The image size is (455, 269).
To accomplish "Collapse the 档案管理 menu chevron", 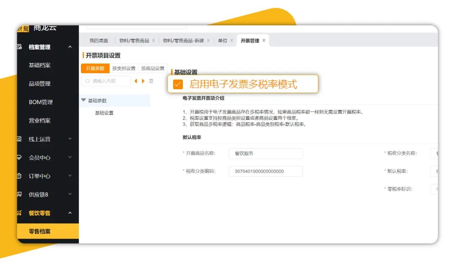I will click(x=70, y=47).
